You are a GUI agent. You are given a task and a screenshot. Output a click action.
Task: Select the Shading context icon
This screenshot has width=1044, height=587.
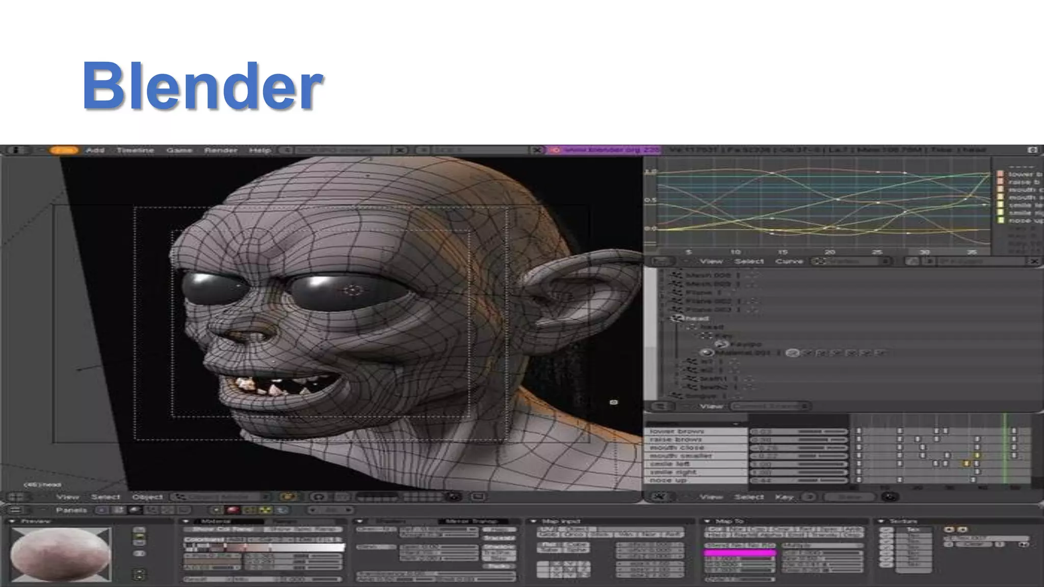pyautogui.click(x=135, y=510)
